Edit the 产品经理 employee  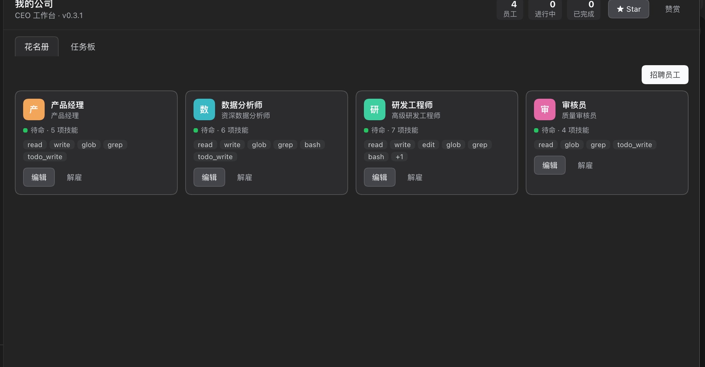[39, 177]
